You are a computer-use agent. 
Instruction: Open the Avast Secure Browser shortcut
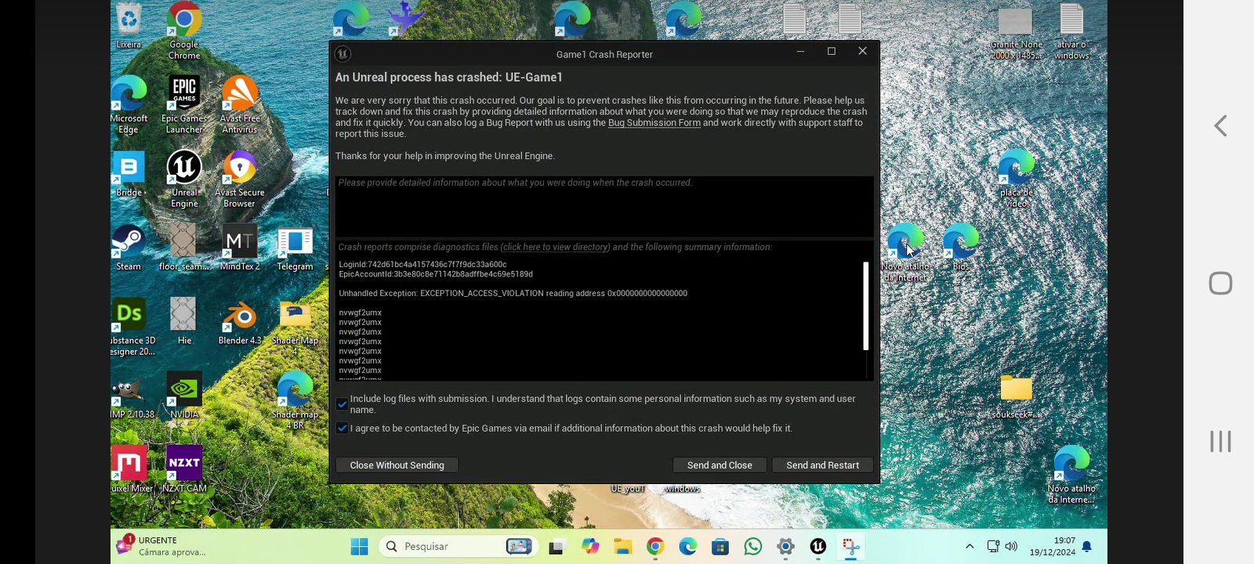240,179
